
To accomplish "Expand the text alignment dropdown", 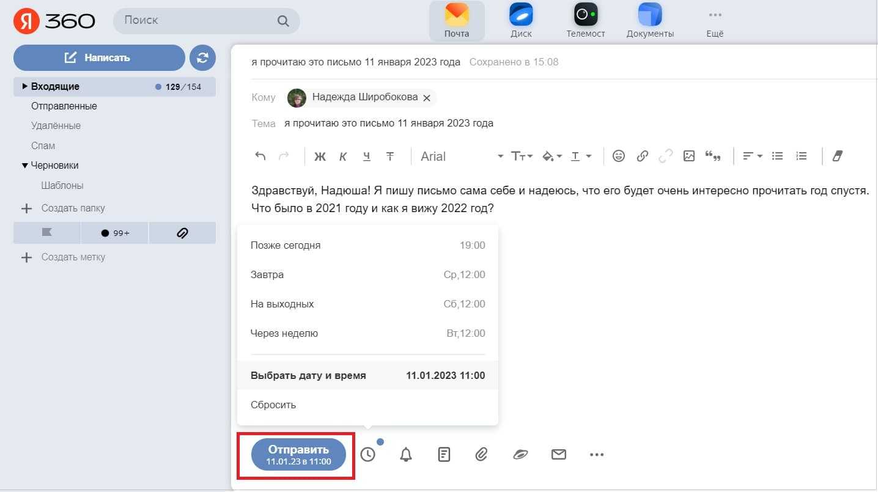I will point(752,156).
